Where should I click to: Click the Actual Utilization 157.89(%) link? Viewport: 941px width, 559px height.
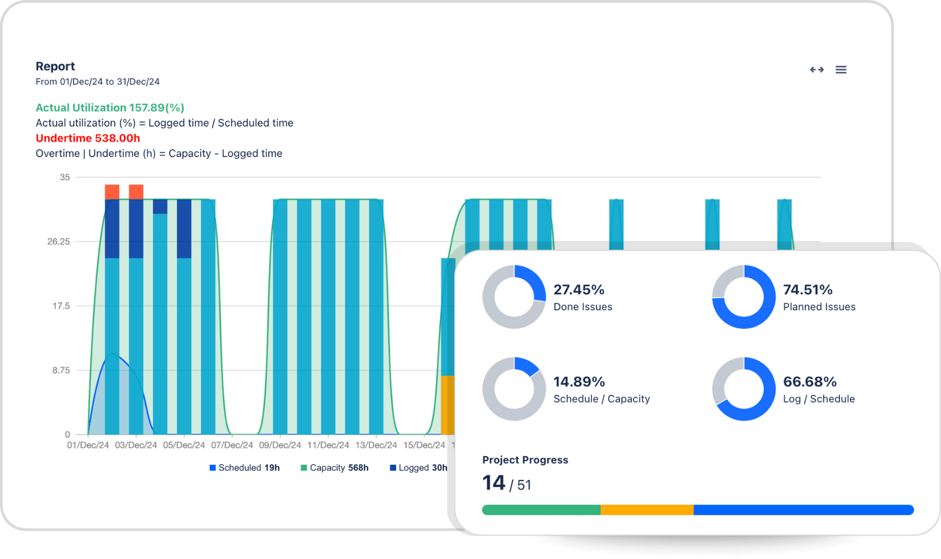pyautogui.click(x=110, y=107)
